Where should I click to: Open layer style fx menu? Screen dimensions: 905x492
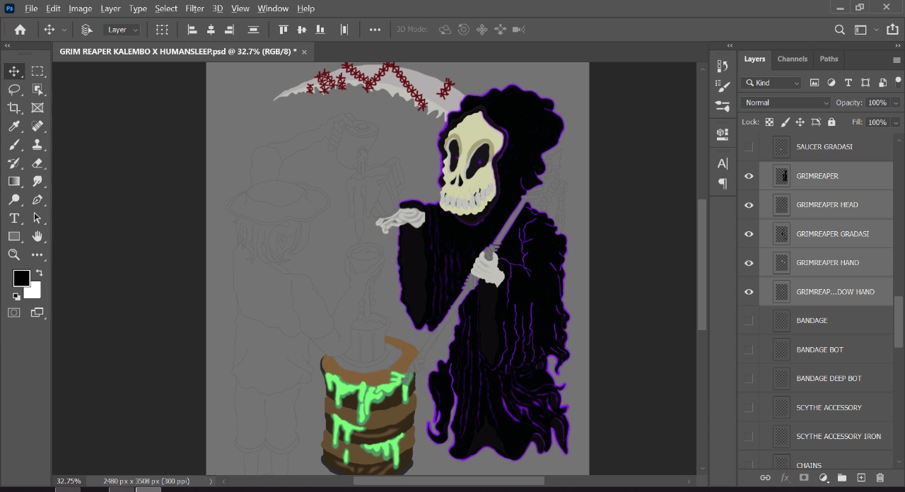[785, 478]
